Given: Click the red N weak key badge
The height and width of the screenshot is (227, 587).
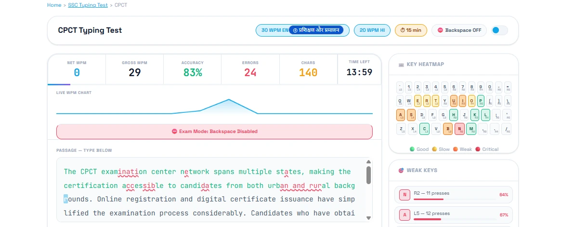Looking at the screenshot, I should (404, 195).
